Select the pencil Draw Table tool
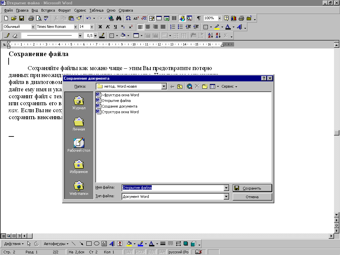The width and height of the screenshot is (340, 255). (7, 35)
